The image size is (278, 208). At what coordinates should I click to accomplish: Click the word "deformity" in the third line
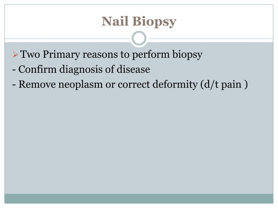pos(175,84)
